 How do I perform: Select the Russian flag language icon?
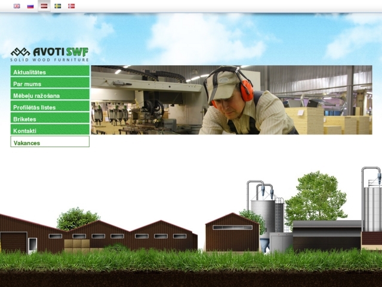pos(30,6)
